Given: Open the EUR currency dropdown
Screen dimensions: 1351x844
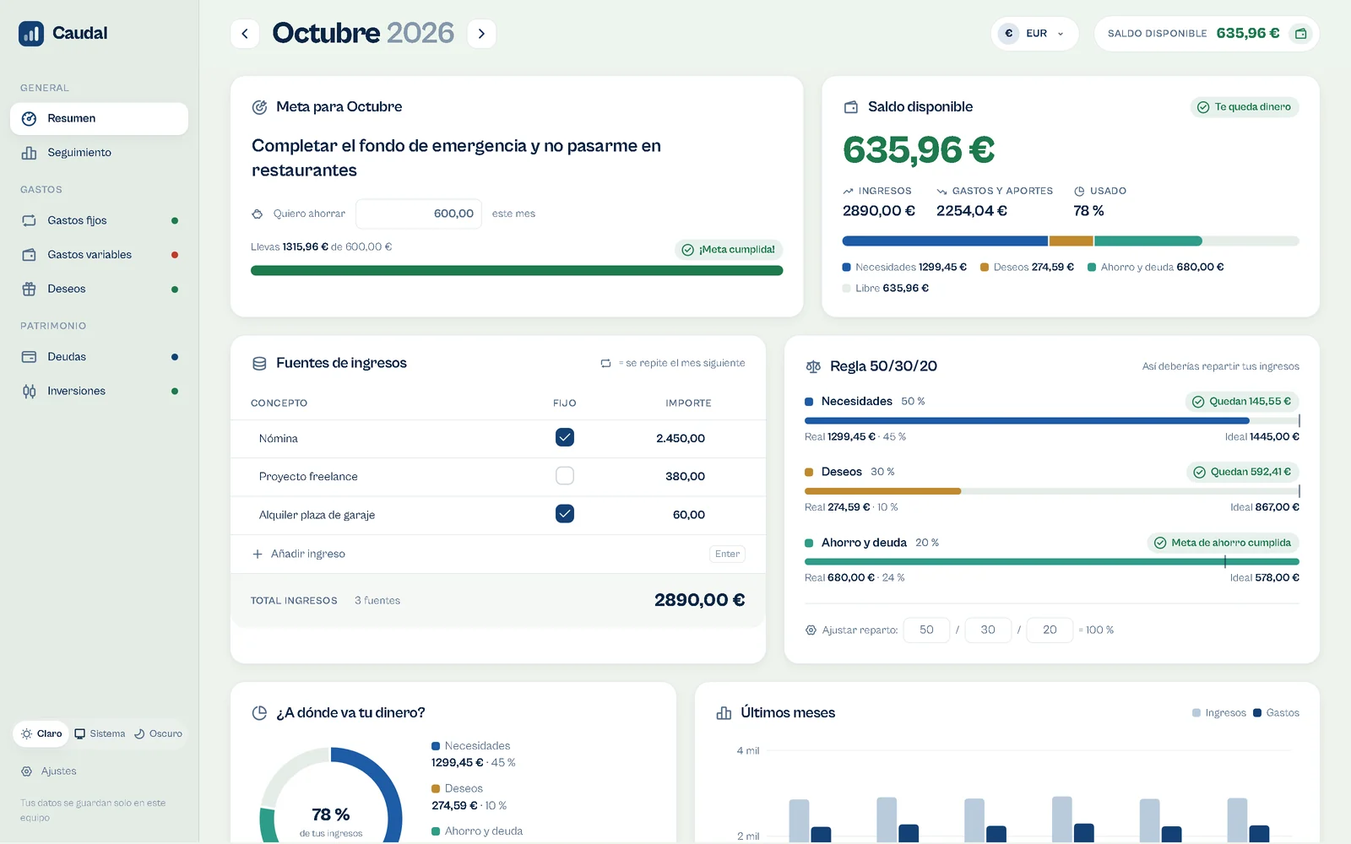Looking at the screenshot, I should (1034, 34).
